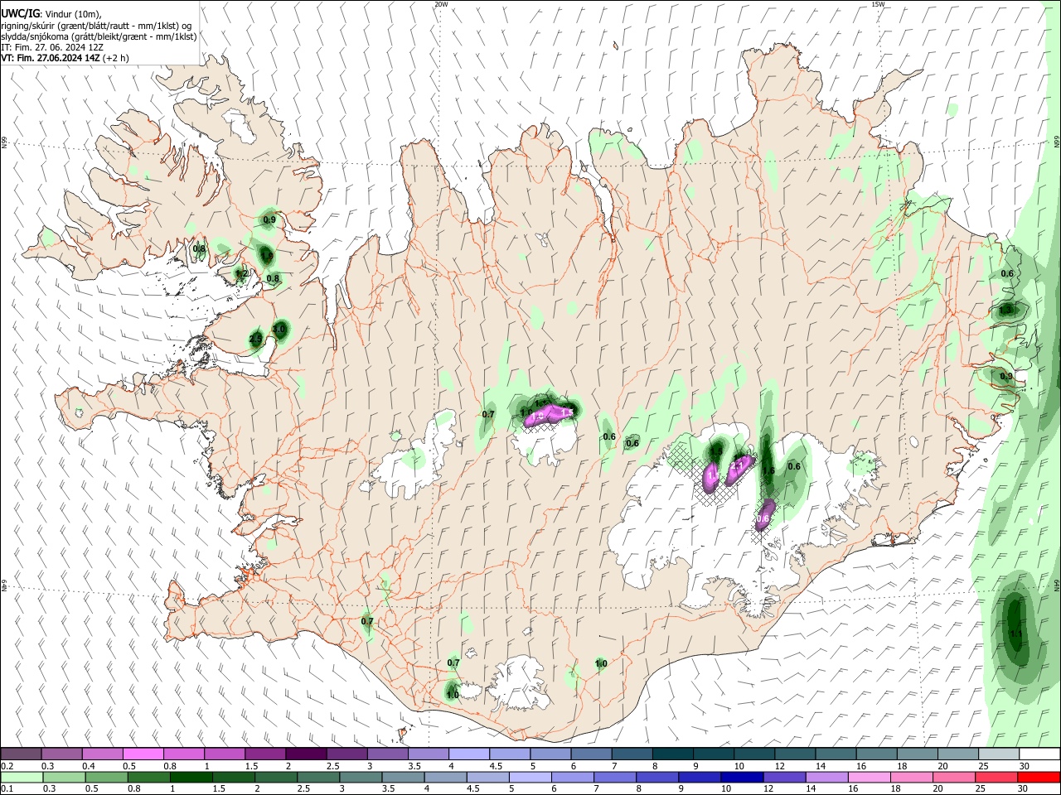Click the '2.1' value on the pink snow area
Screen dimensions: 1061x795
pos(736,465)
